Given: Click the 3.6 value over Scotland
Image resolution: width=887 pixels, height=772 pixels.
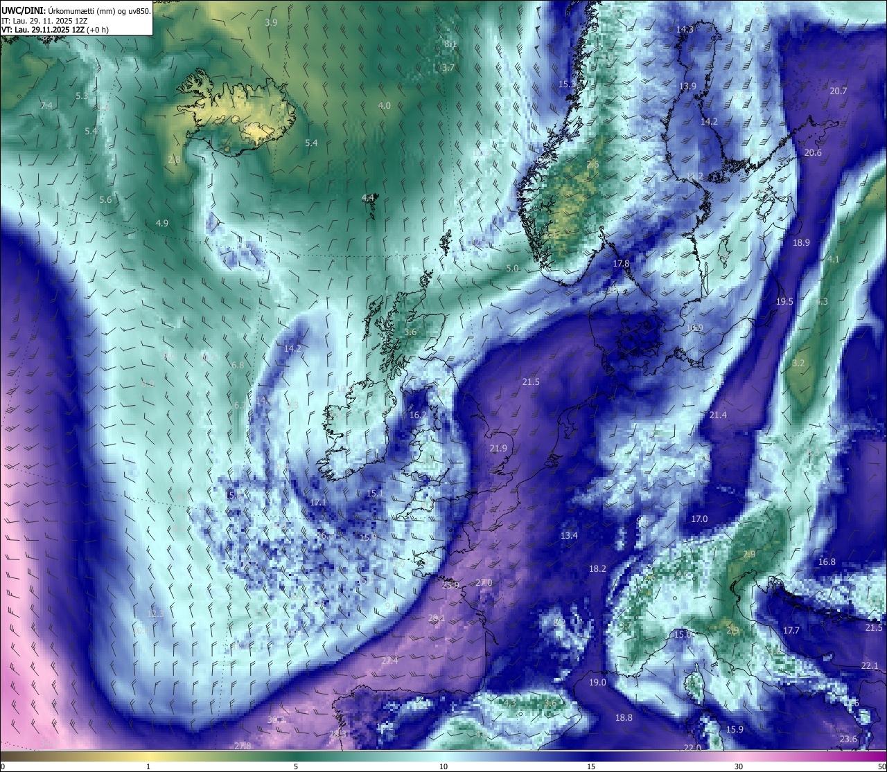Looking at the screenshot, I should point(410,332).
